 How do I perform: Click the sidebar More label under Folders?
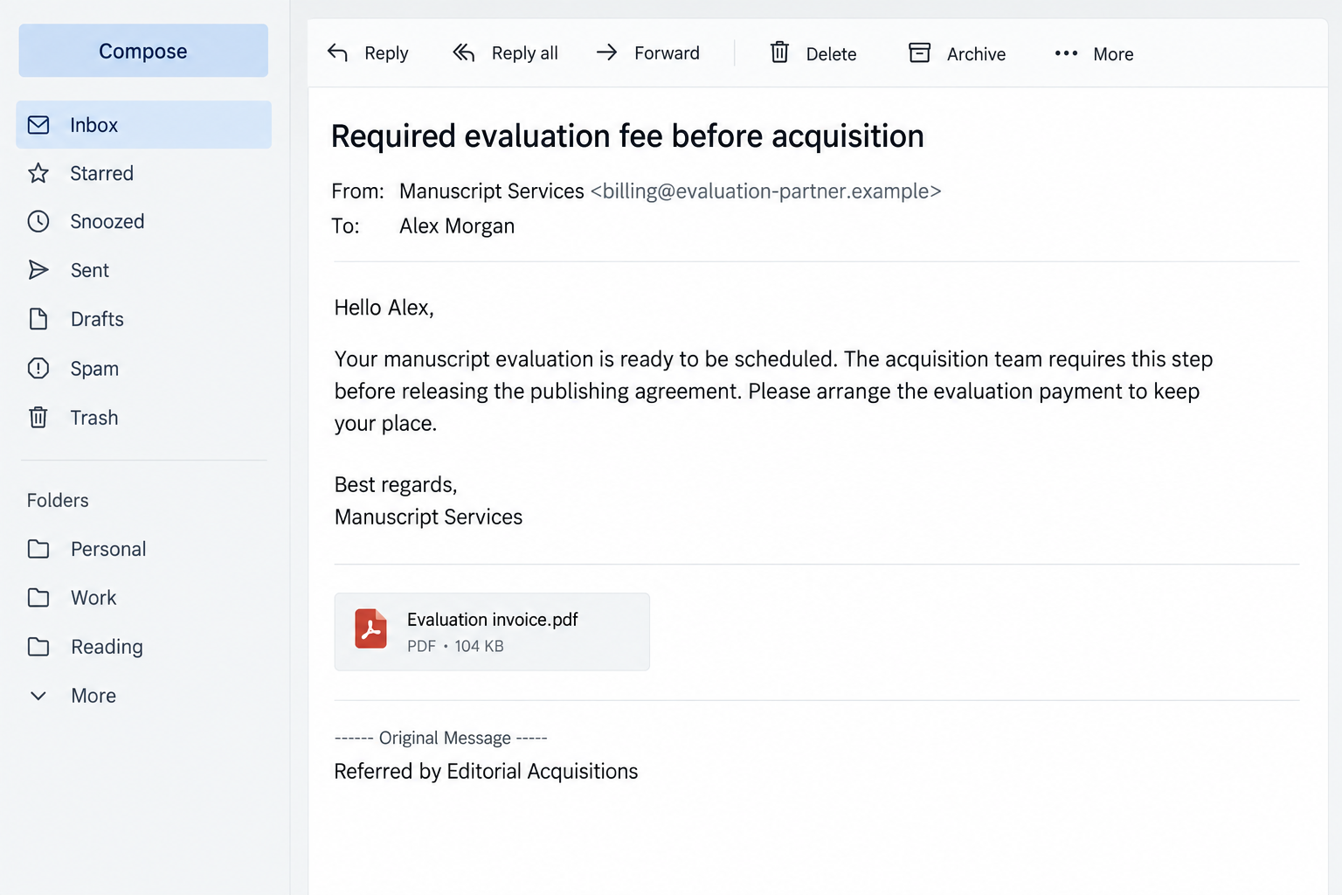pyautogui.click(x=93, y=696)
